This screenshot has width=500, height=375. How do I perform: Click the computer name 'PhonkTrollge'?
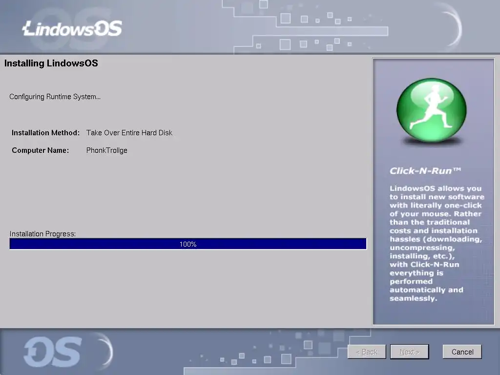pyautogui.click(x=106, y=150)
